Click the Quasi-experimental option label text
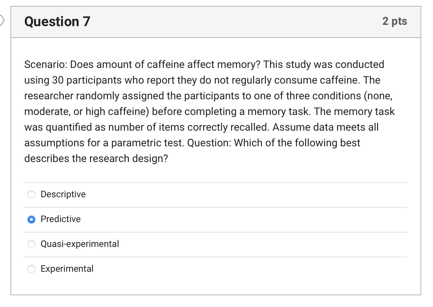 [80, 244]
